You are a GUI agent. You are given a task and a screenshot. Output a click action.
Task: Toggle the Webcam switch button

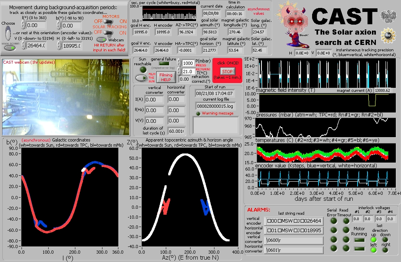click(x=102, y=40)
